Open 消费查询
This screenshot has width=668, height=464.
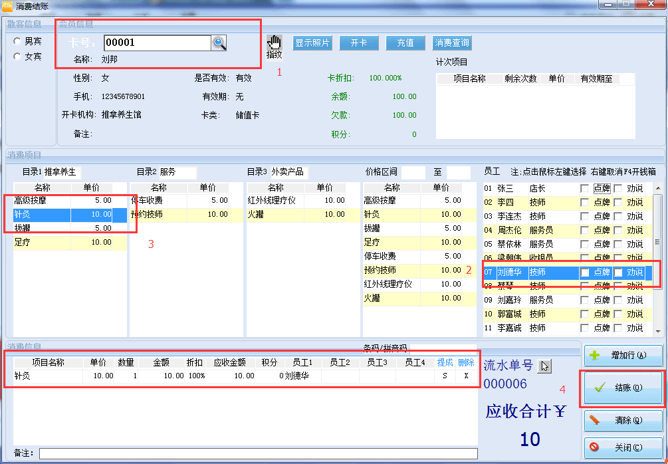coord(451,43)
